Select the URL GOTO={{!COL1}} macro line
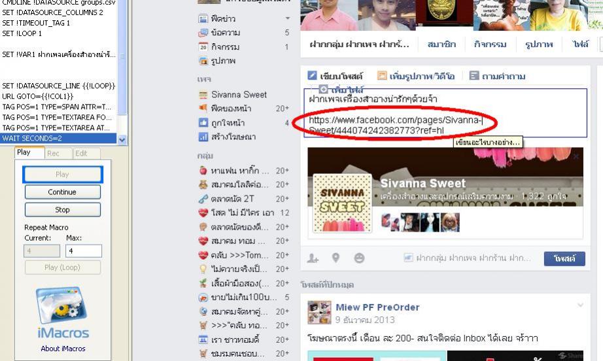 (59, 97)
